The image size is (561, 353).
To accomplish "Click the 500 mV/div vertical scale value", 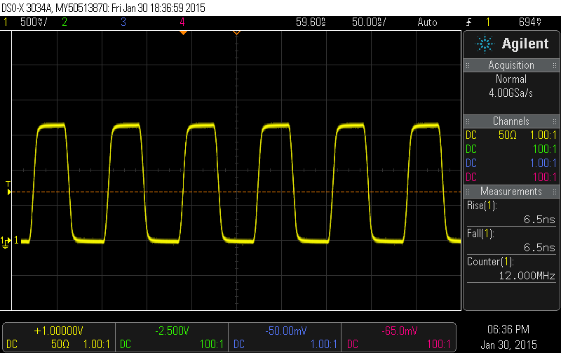I will pos(33,22).
